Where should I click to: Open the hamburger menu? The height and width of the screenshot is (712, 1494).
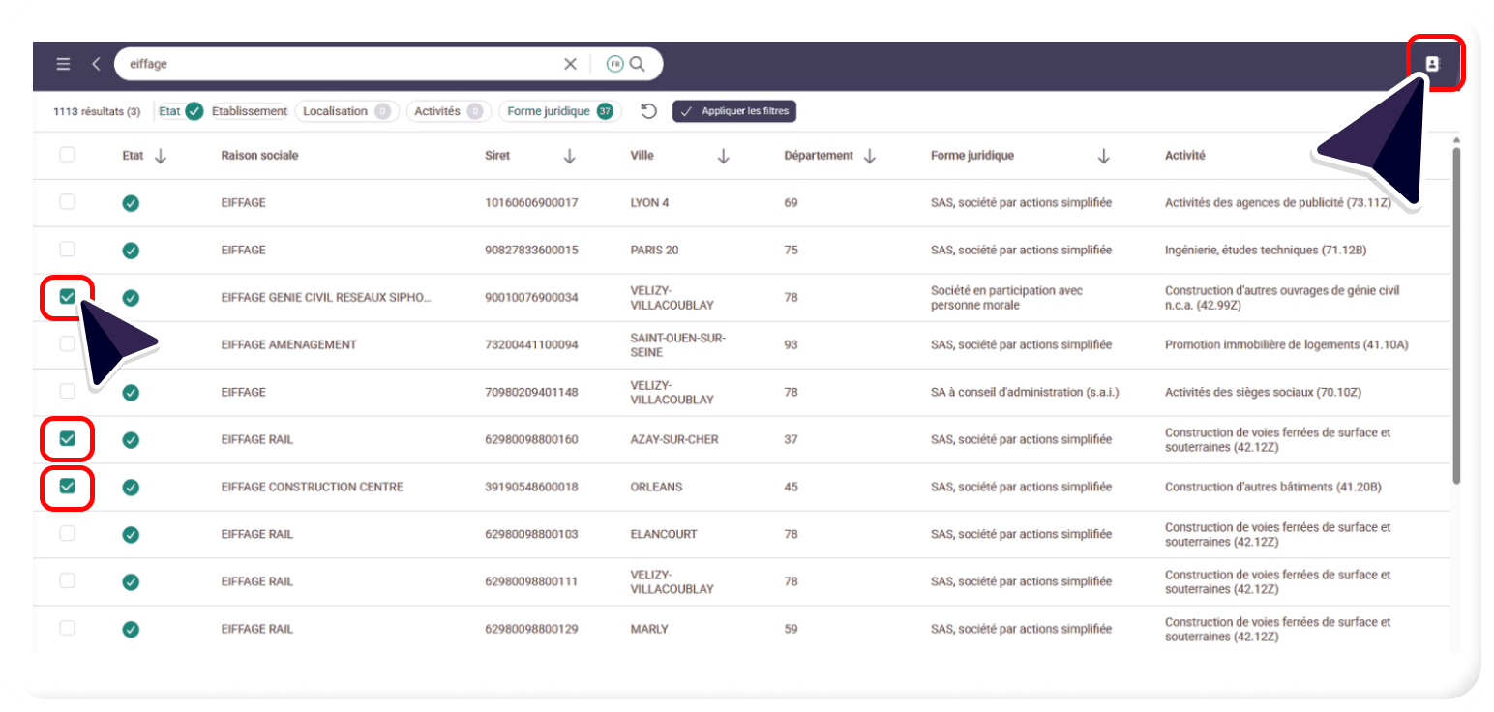click(63, 64)
